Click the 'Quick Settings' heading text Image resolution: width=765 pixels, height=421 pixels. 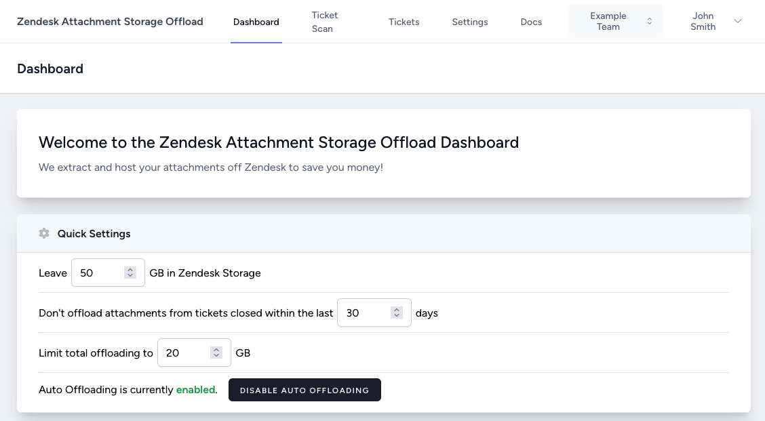[94, 234]
